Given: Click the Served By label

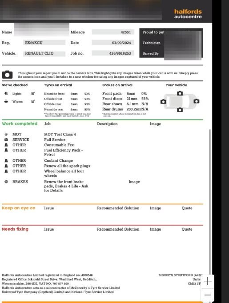Looking at the screenshot, I should (151, 53).
